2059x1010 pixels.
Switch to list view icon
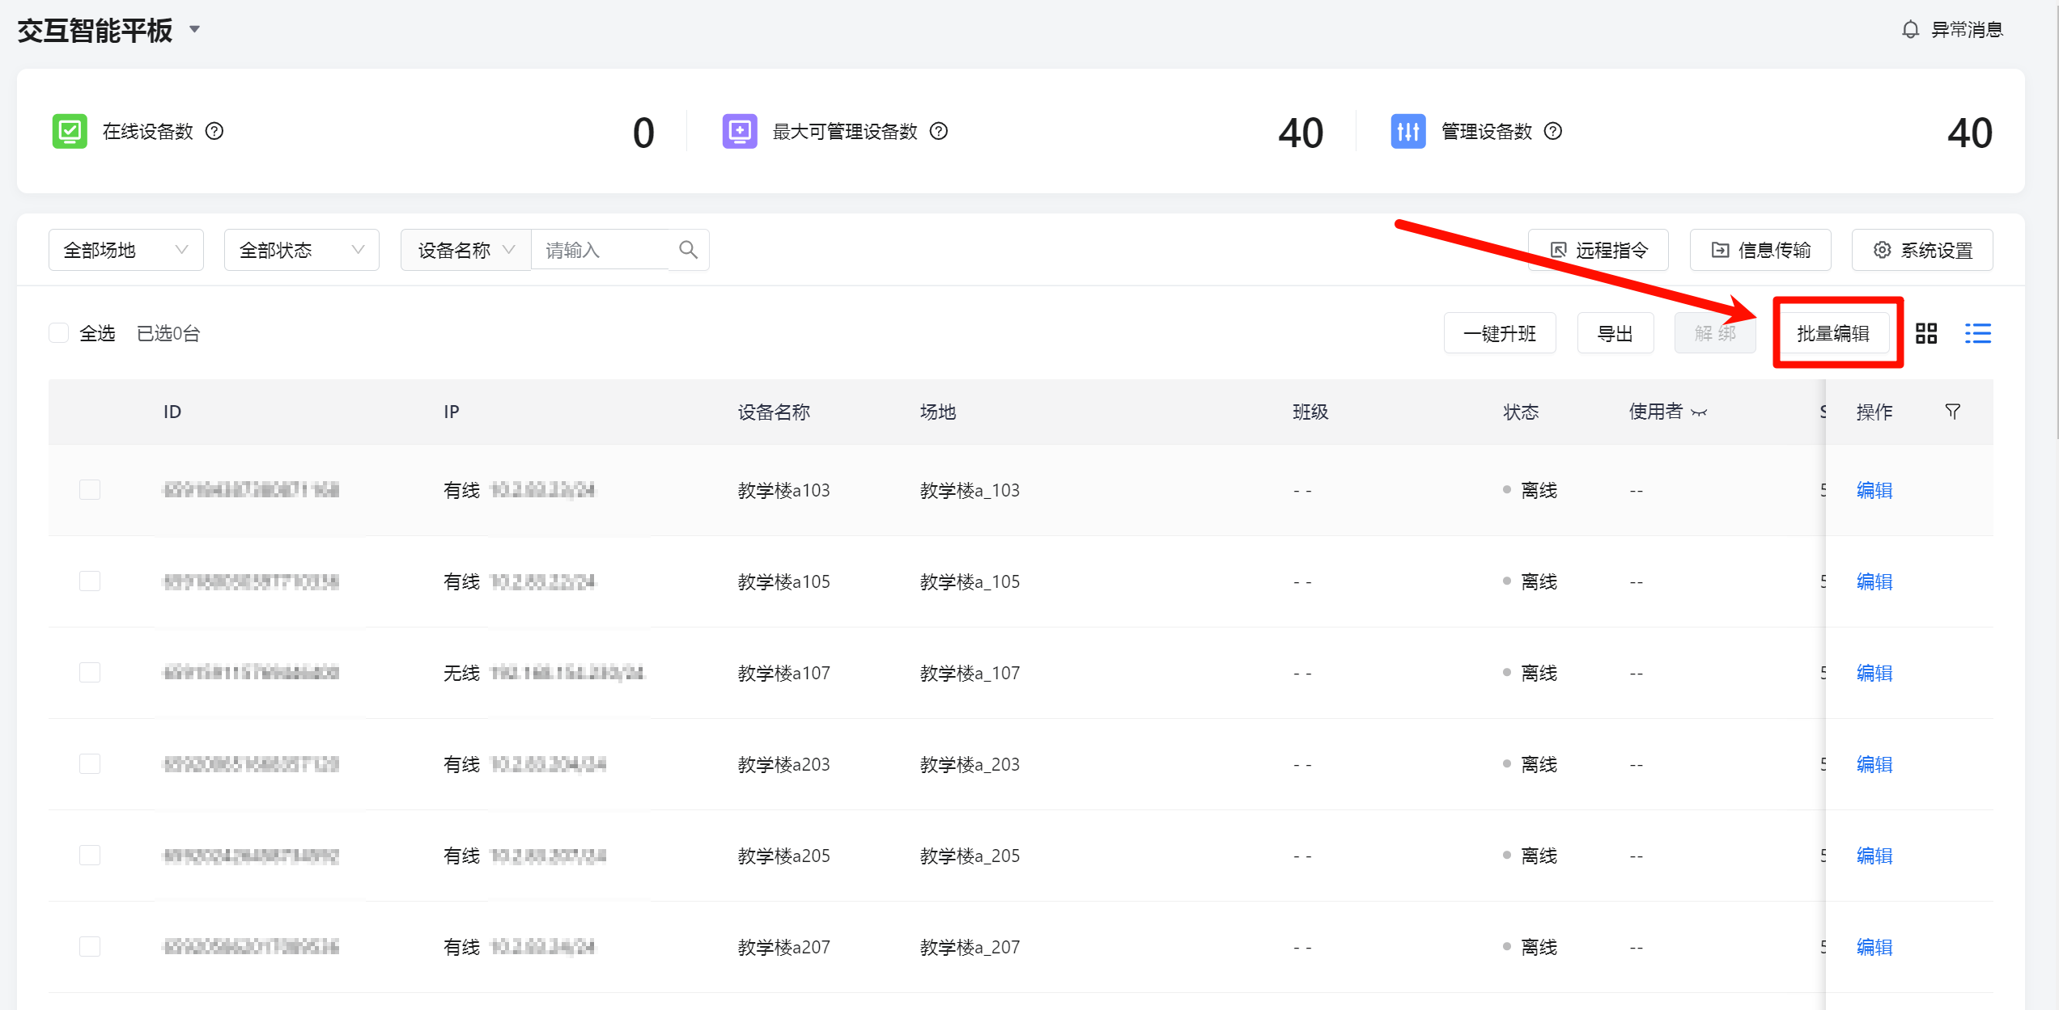(x=1977, y=333)
